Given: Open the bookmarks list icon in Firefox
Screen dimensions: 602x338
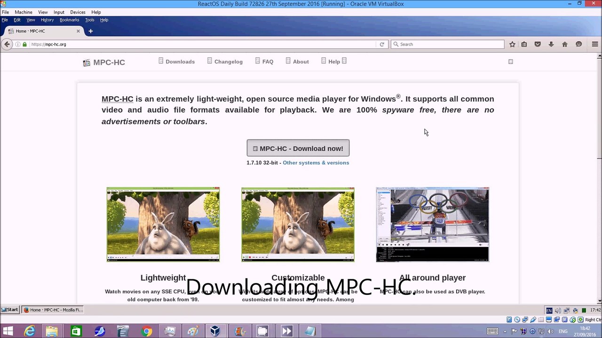Looking at the screenshot, I should click(x=524, y=44).
